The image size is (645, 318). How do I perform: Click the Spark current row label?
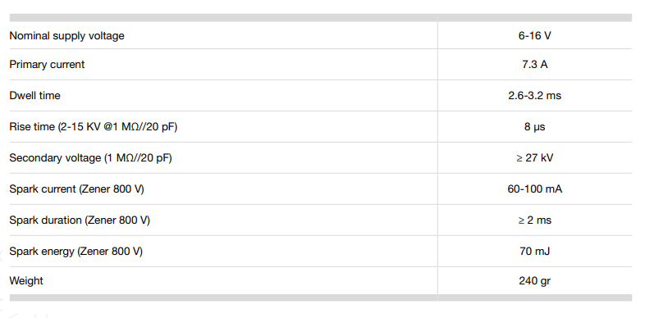click(x=77, y=189)
